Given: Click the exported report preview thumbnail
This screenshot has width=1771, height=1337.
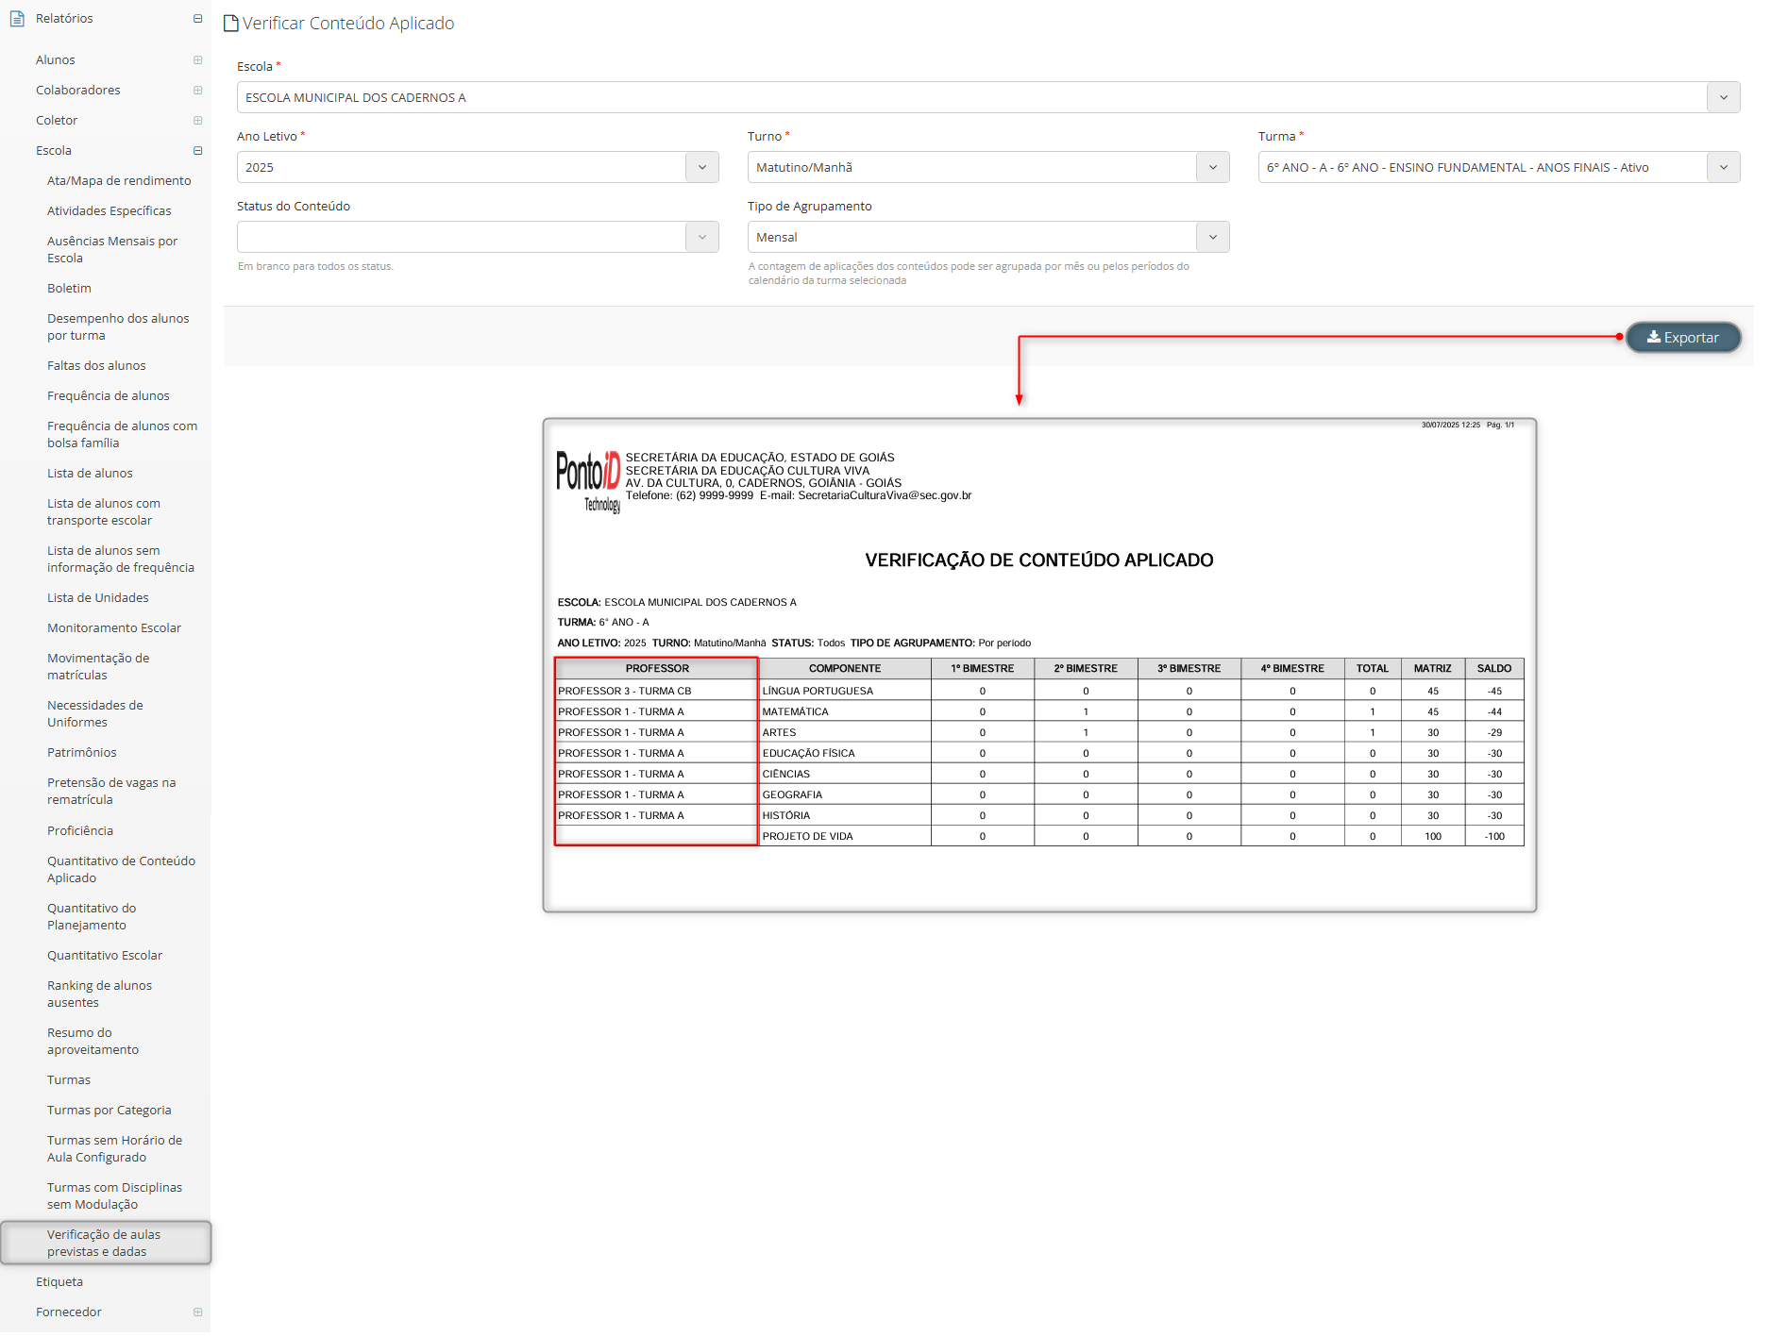Looking at the screenshot, I should pyautogui.click(x=1038, y=665).
